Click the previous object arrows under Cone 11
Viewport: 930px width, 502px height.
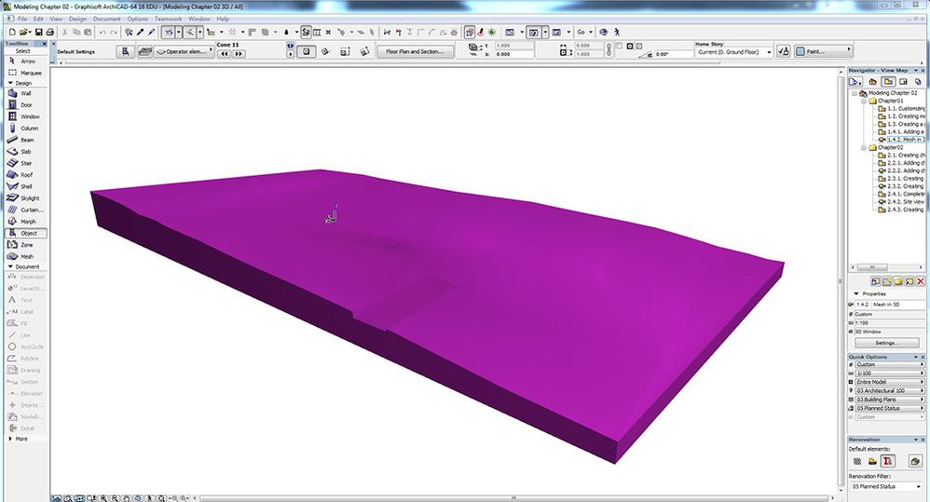225,54
